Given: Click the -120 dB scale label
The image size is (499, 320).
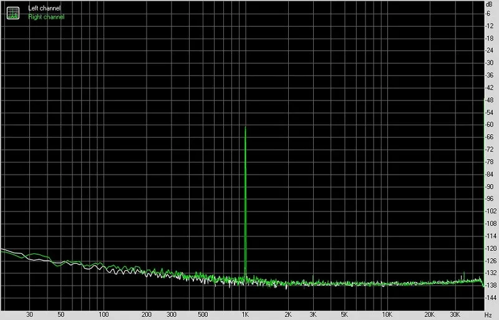Looking at the screenshot, I should (491, 248).
